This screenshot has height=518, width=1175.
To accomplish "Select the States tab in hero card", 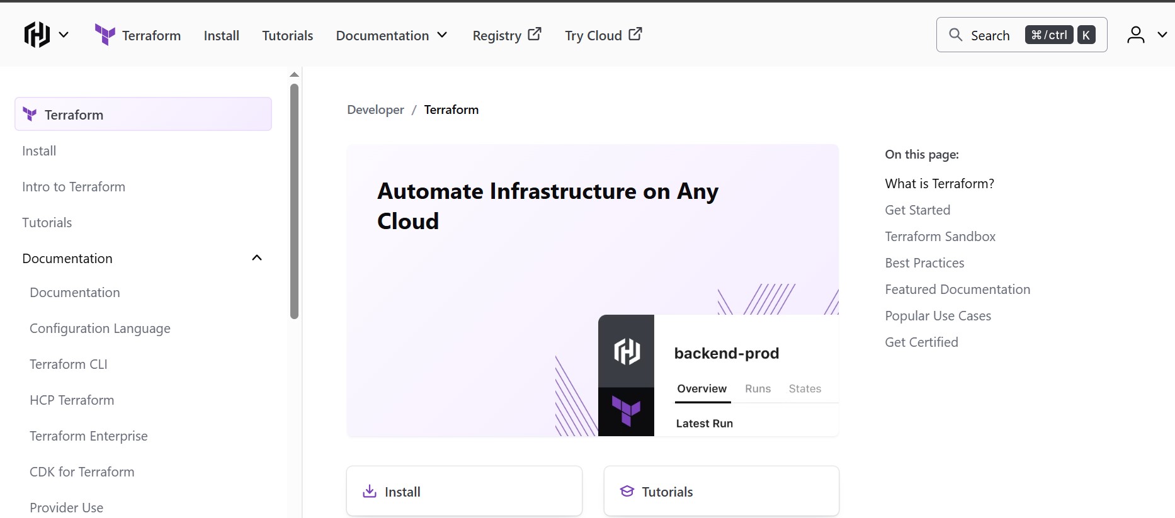I will pyautogui.click(x=805, y=389).
